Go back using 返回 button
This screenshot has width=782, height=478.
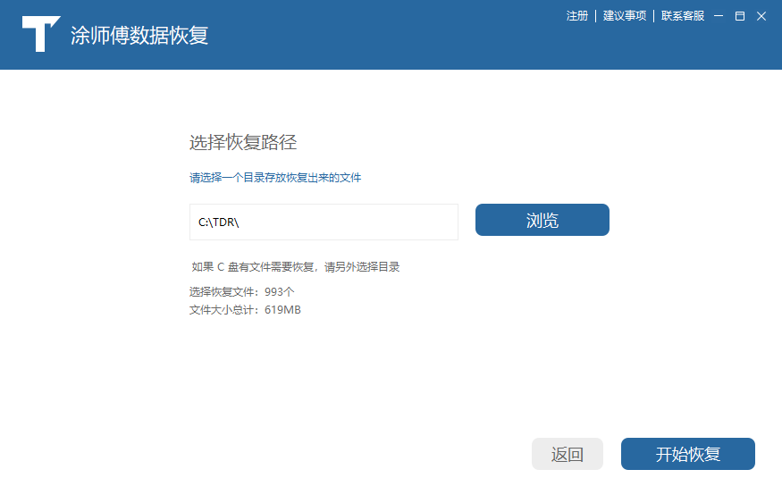coord(567,454)
